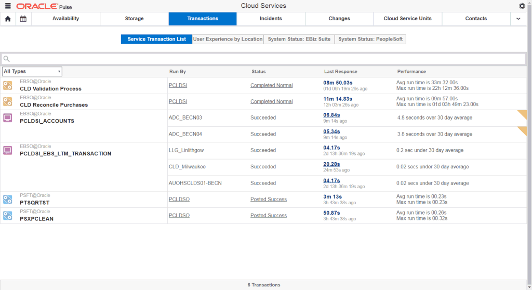Select the CLD Validation Process transaction
Screen dimensions: 532x290
[x=50, y=89]
